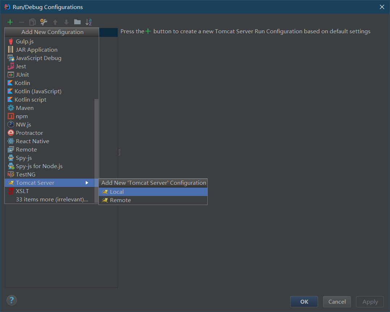Click the React Native atom icon
Screen dimensions: 390x312
11,141
